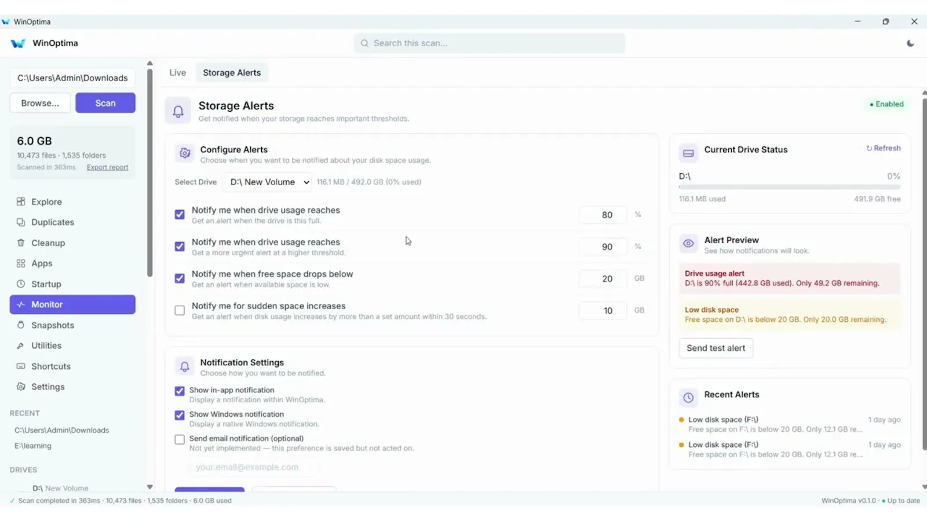This screenshot has width=927, height=521.
Task: Open the Duplicates section
Action: pos(72,222)
